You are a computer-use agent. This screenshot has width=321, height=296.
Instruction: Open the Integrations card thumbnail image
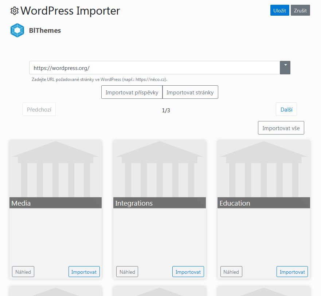[160, 169]
